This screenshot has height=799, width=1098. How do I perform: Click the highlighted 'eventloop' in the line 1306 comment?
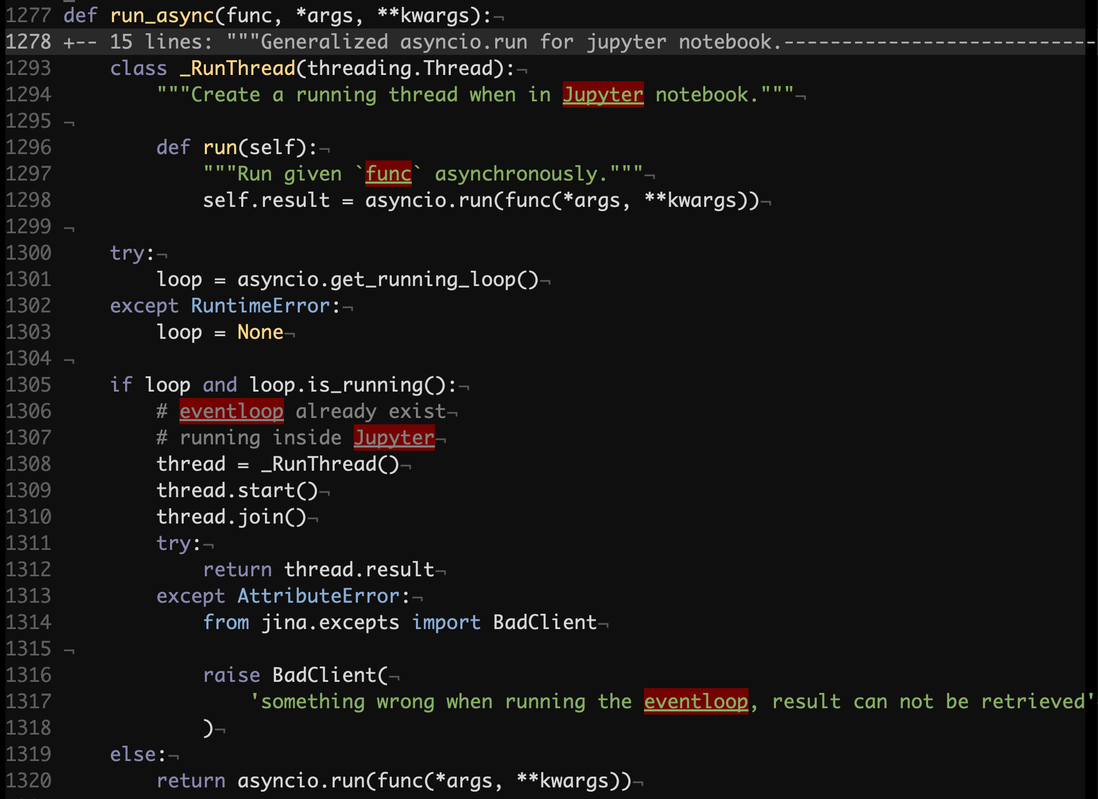point(231,411)
